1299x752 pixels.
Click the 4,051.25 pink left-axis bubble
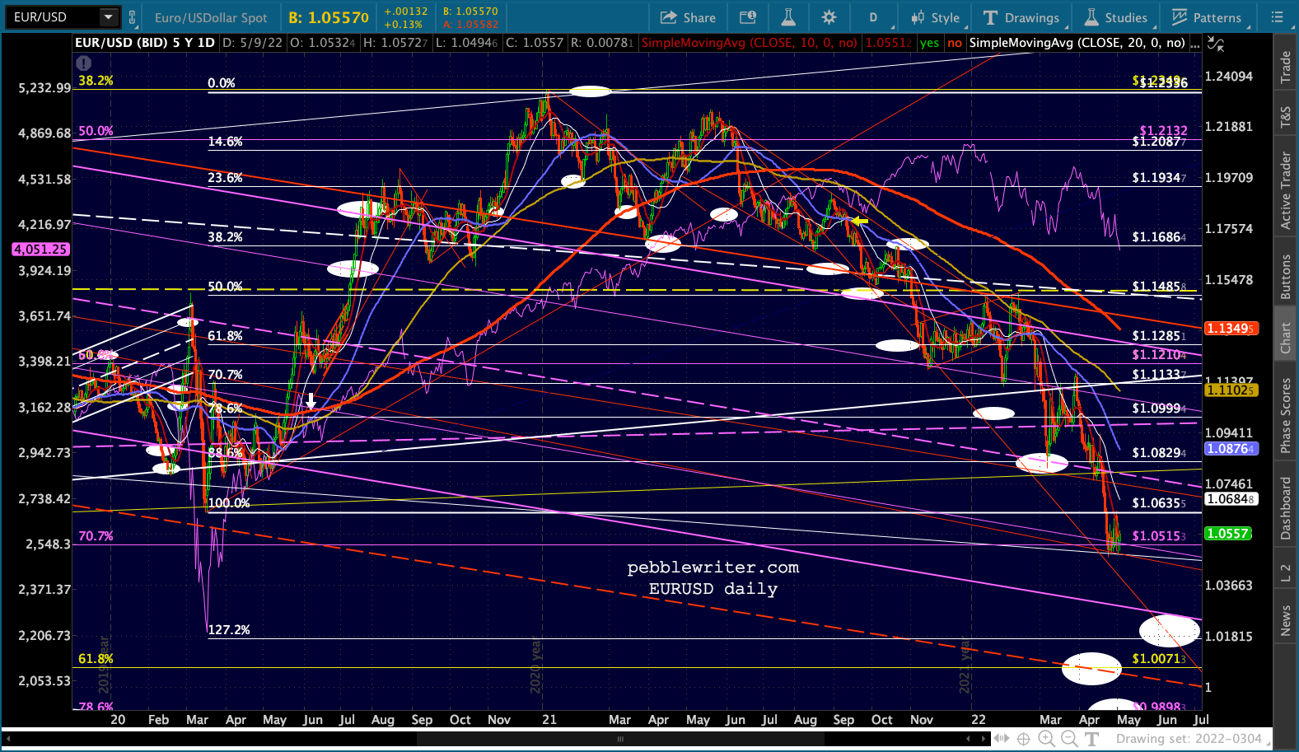40,249
